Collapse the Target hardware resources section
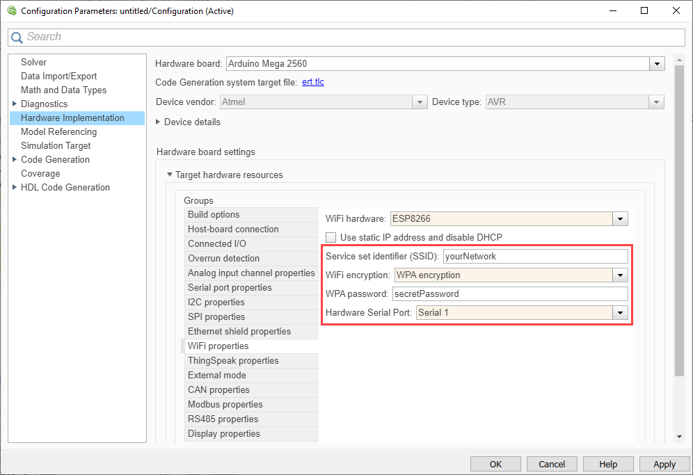Screen dimensions: 693x475 [x=169, y=175]
